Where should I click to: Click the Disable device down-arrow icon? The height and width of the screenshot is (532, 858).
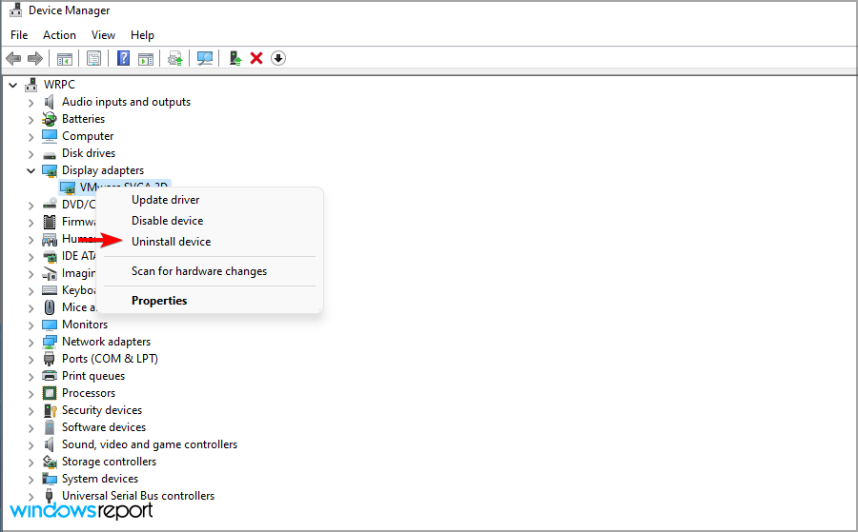tap(278, 58)
